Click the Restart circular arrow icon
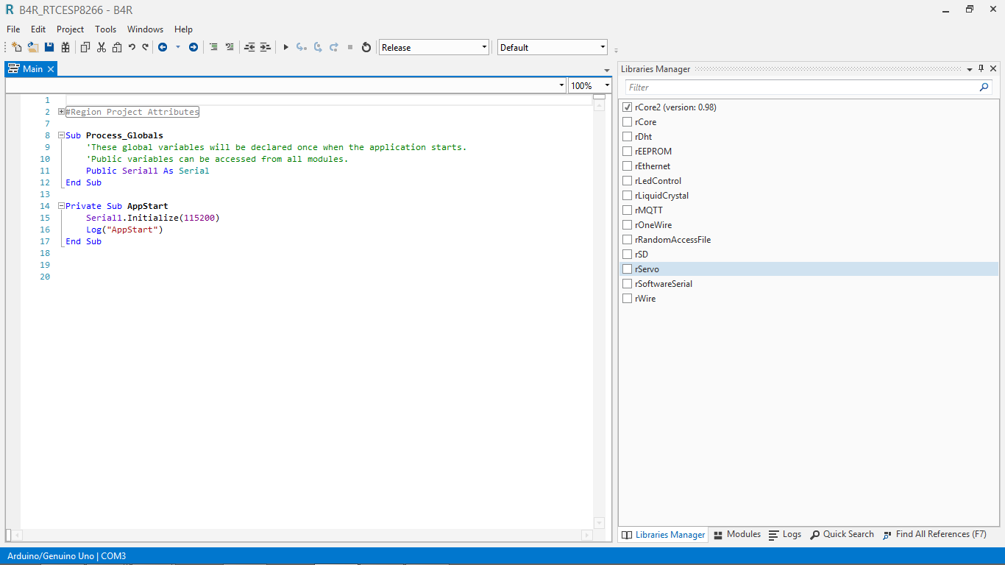 [366, 47]
